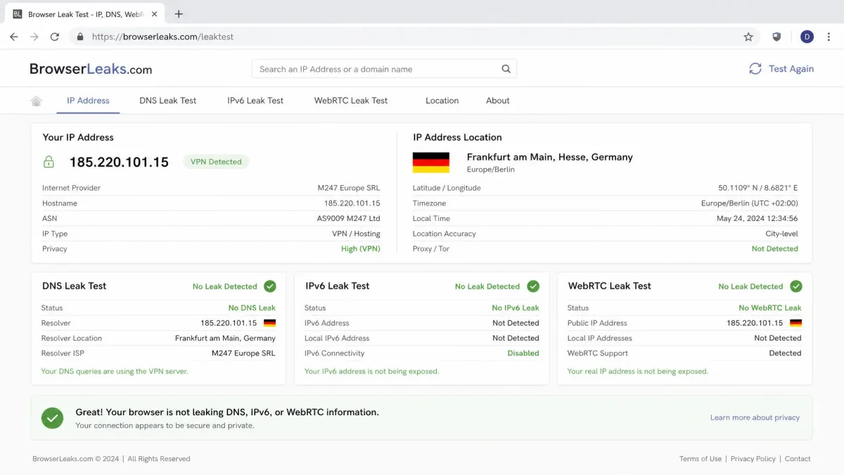The image size is (844, 475).
Task: Click the VPN / Hosting IP Type value
Action: 356,234
